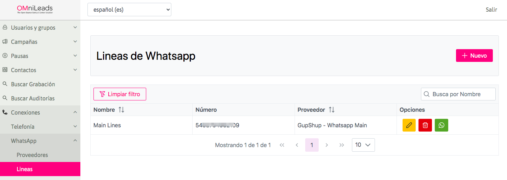Sort table by Proveedor column arrows
Viewport: 507px width, 180px height.
point(332,110)
